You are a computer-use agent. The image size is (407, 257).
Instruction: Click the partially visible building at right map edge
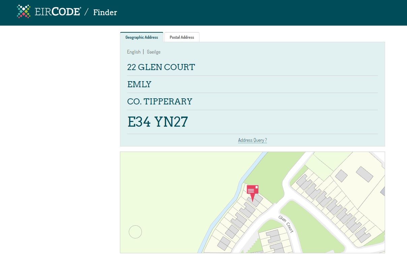point(383,191)
